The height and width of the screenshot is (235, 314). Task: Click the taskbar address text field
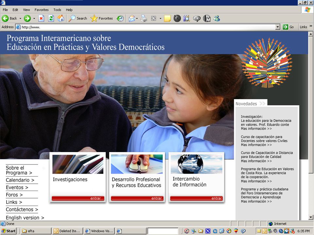[163, 231]
